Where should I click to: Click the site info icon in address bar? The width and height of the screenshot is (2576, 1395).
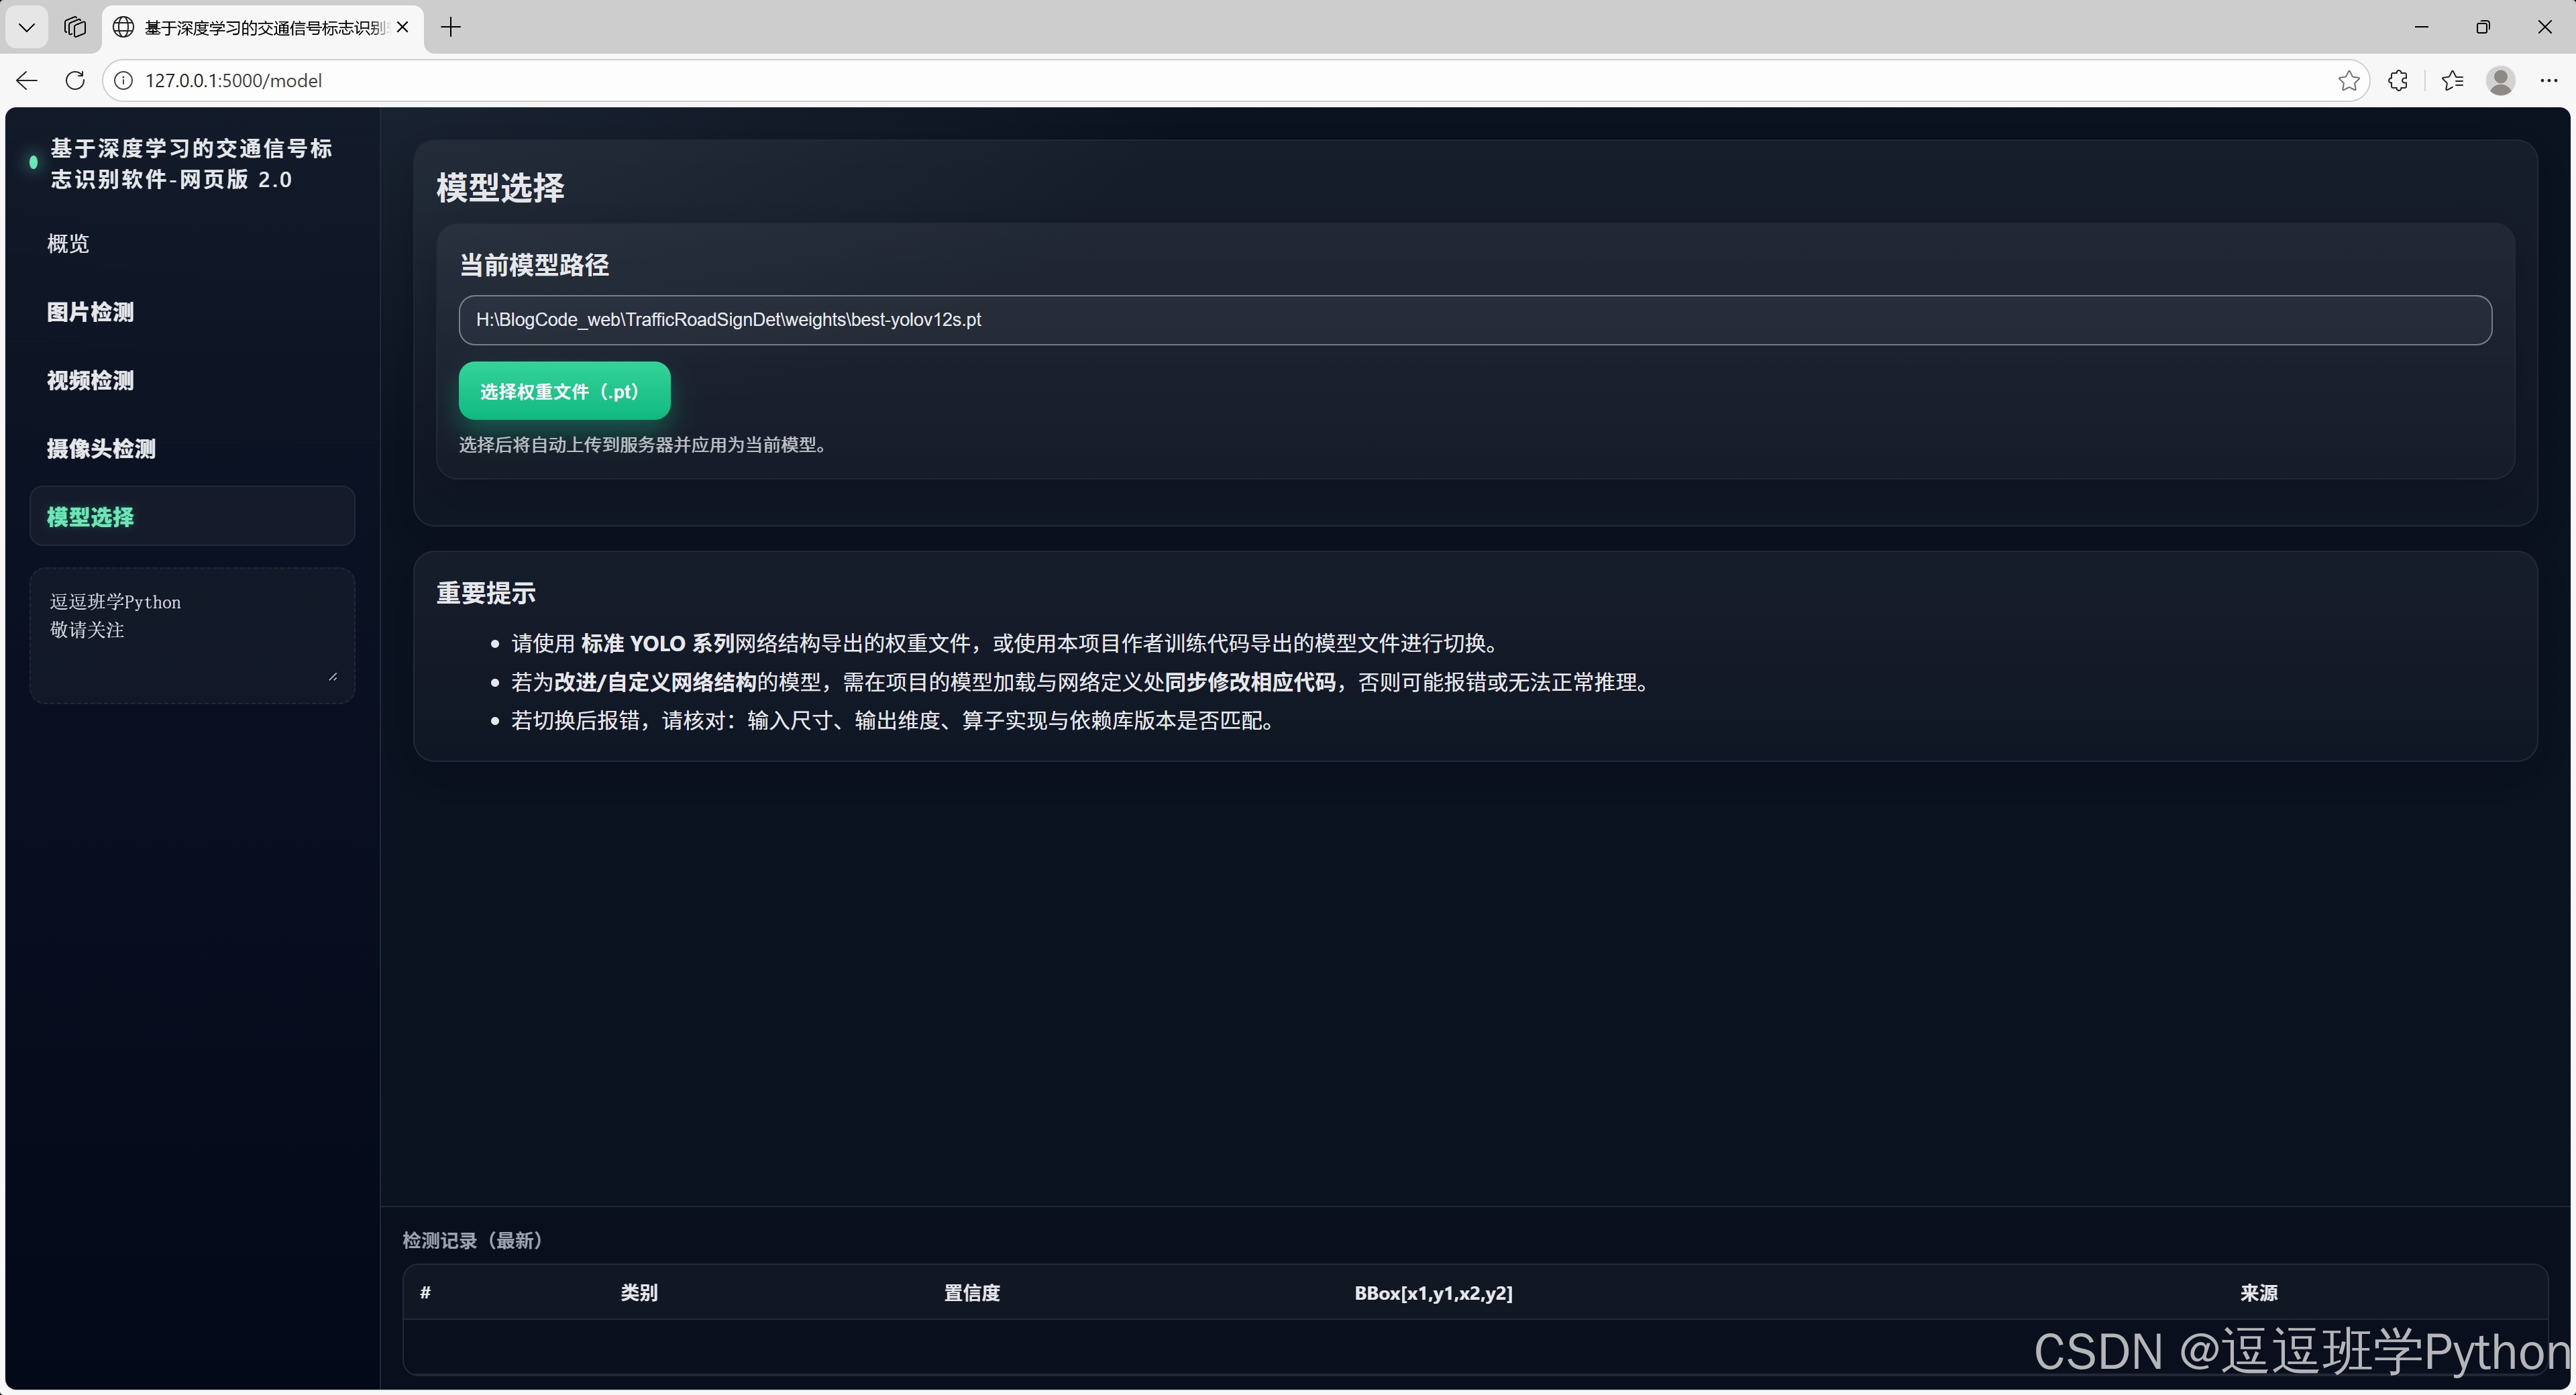(x=123, y=81)
